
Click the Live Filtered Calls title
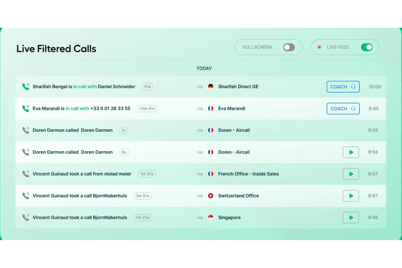(x=56, y=49)
